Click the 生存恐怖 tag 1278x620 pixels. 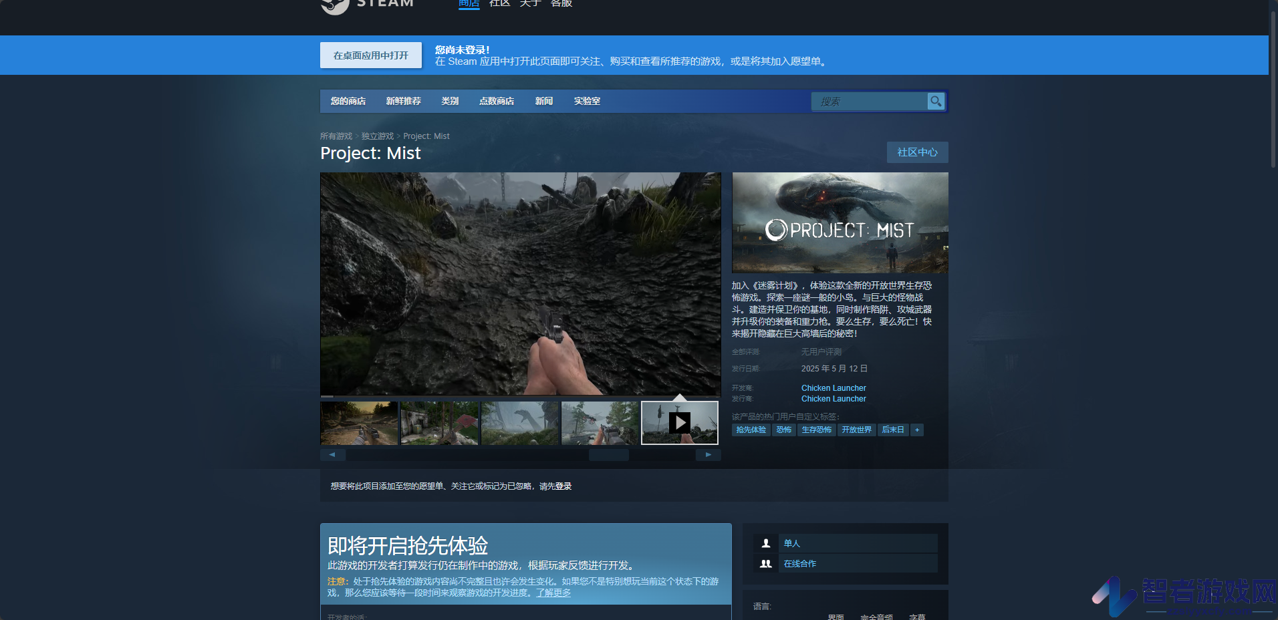click(817, 430)
